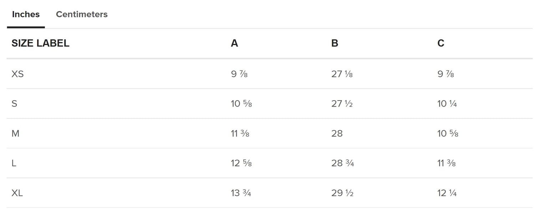Click the XS column B value 27 ⅛

coord(342,74)
